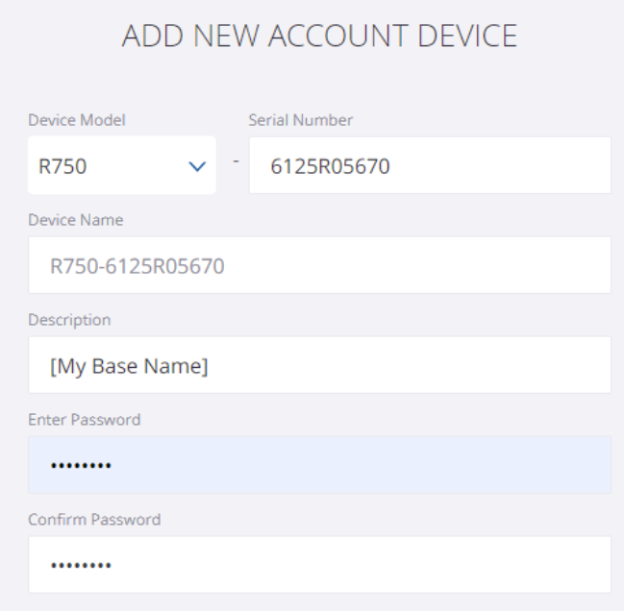Click the masked dots in Enter Password
Image resolution: width=624 pixels, height=611 pixels.
coord(81,467)
